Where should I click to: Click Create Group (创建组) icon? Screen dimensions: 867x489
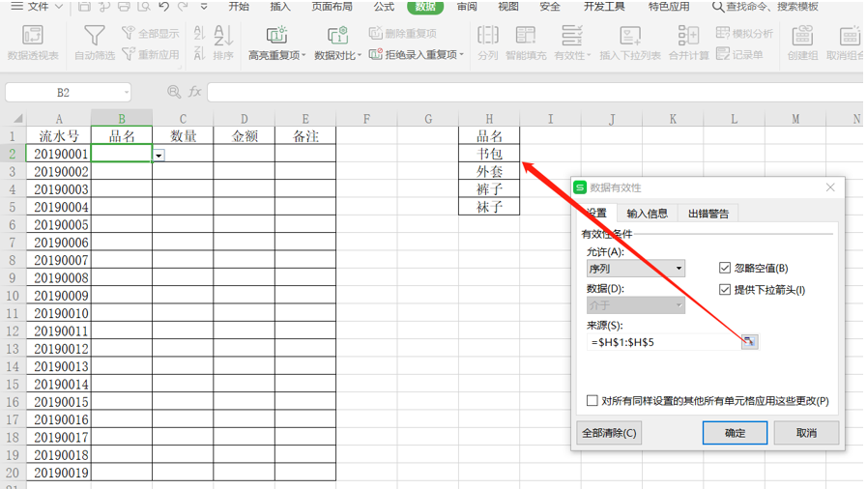tap(802, 36)
